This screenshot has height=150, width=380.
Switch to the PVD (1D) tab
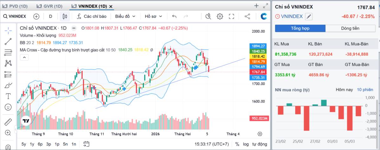pos(15,6)
